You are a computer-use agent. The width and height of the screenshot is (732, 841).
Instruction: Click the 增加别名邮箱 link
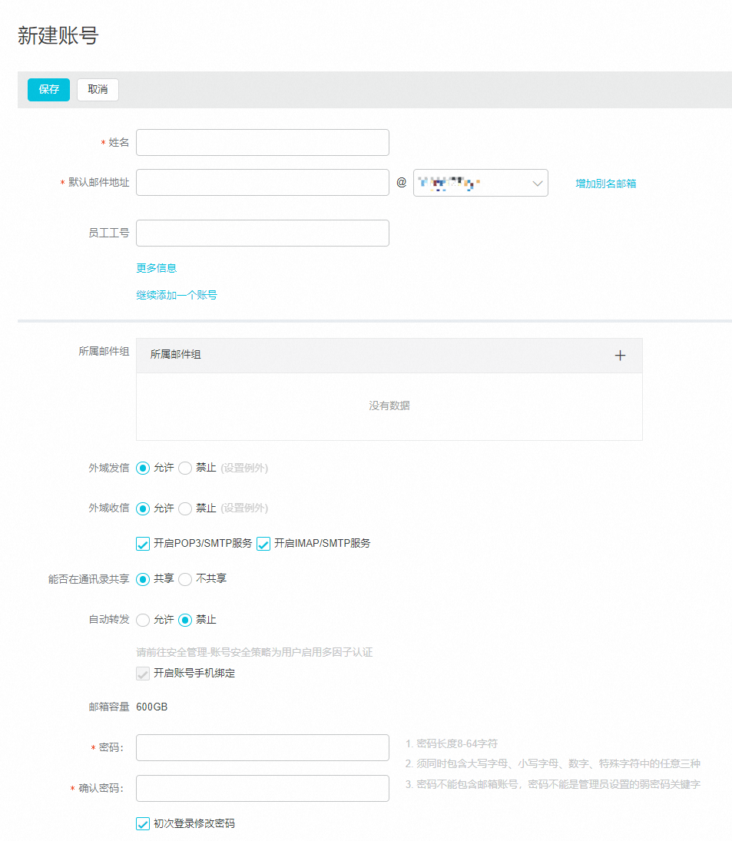605,184
